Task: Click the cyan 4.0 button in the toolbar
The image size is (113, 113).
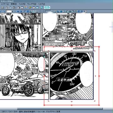Action: (47, 8)
